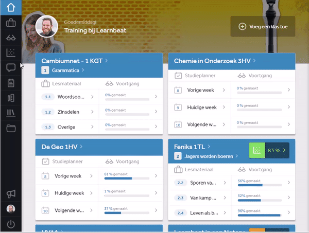Click the power logout icon
Viewport: 309px width, 233px height.
pyautogui.click(x=11, y=224)
